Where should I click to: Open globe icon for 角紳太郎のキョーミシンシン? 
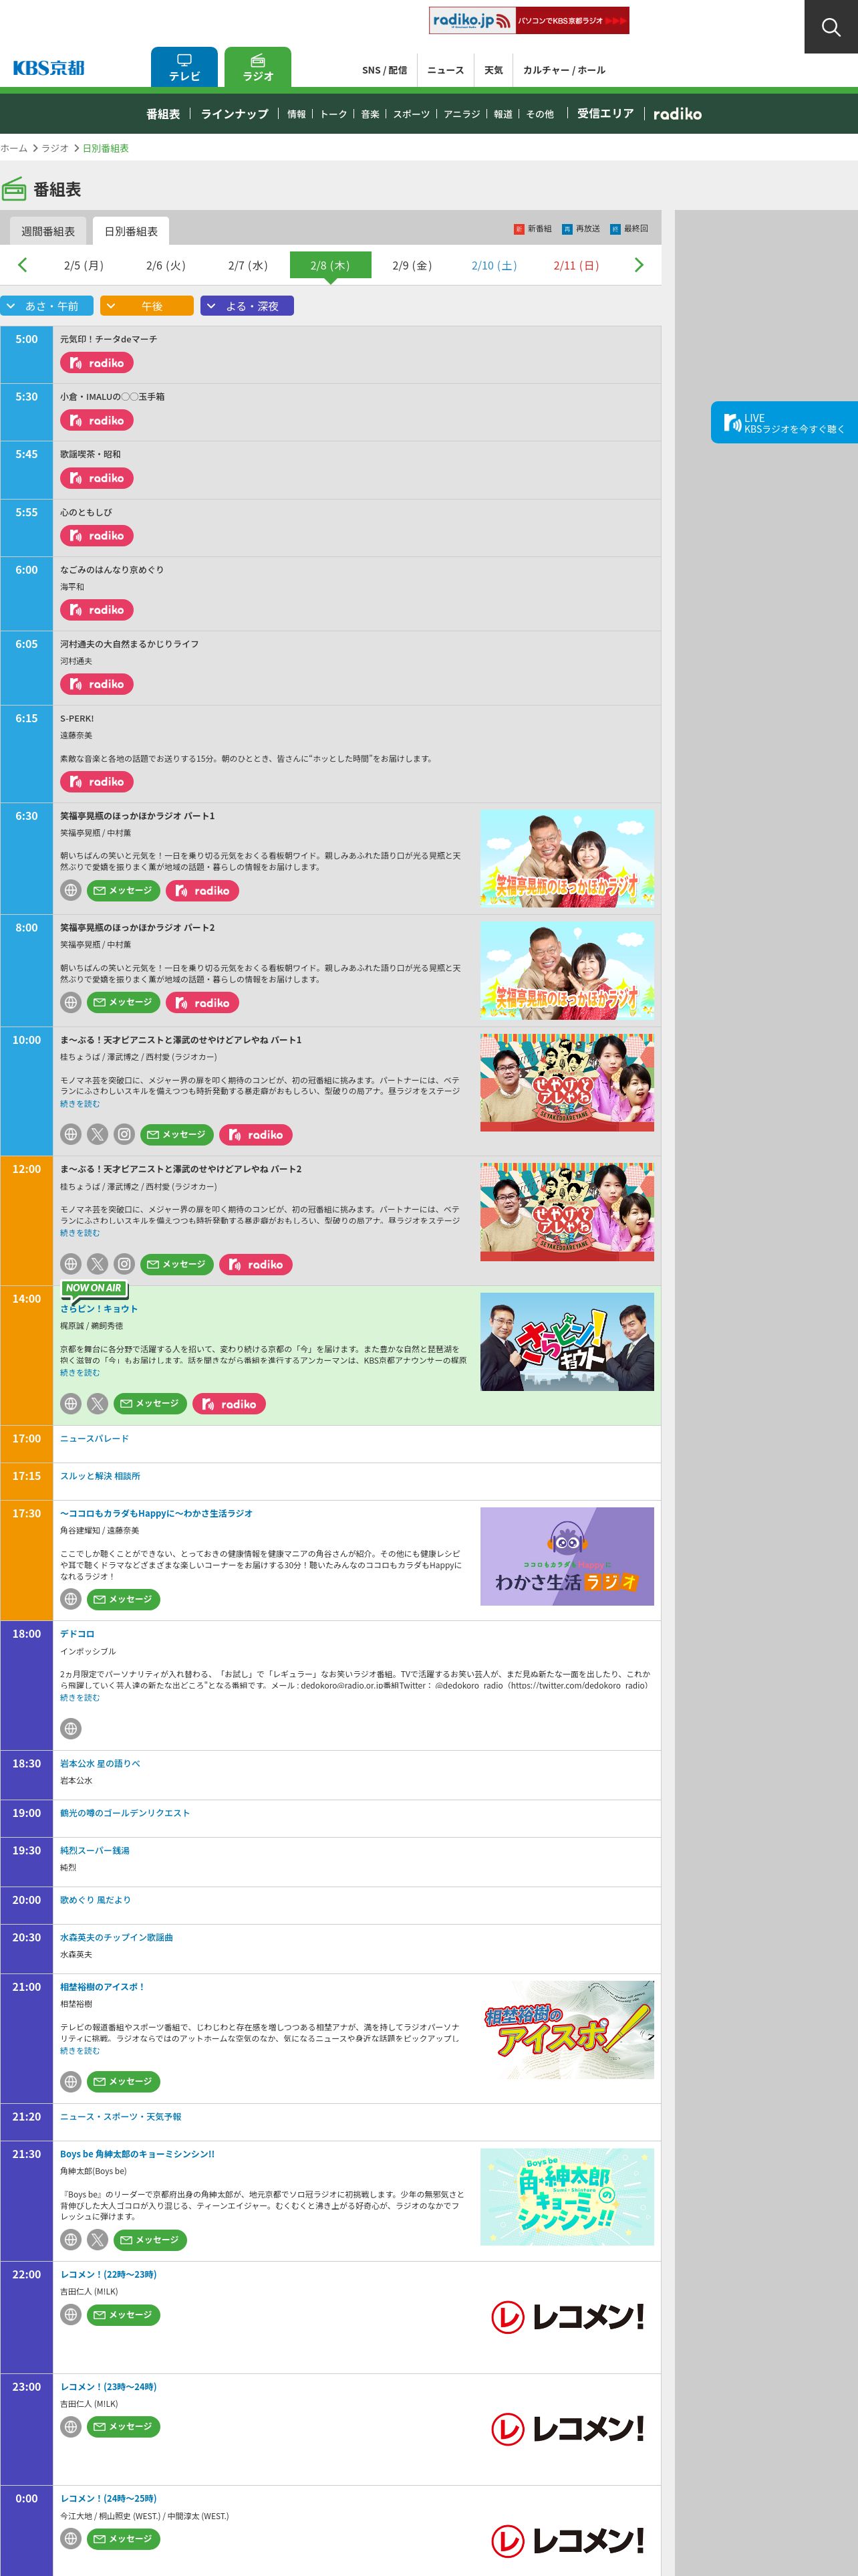click(70, 2240)
